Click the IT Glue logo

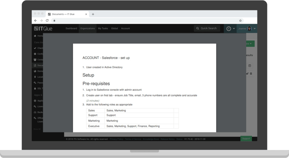(43, 28)
